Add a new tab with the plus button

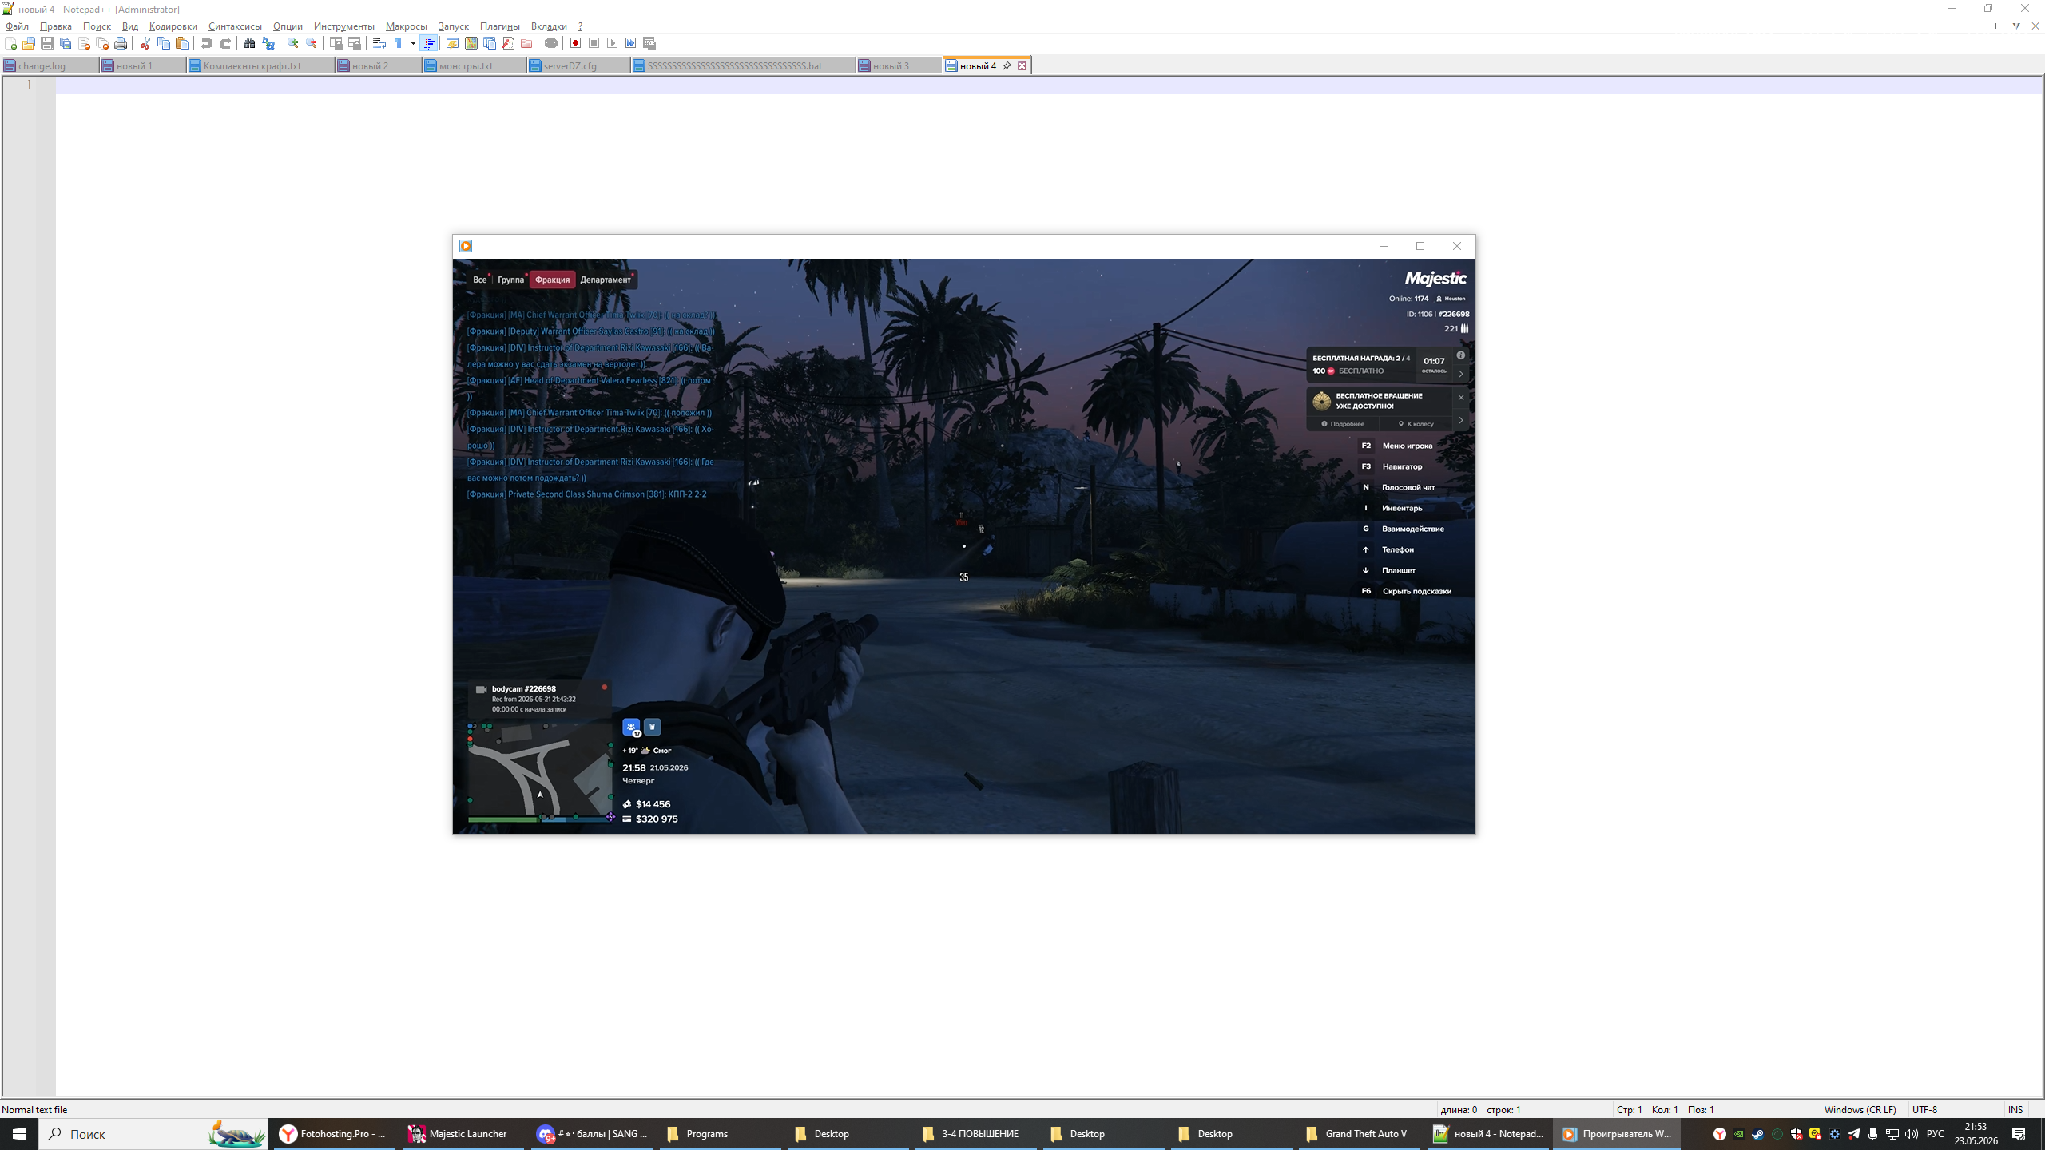pos(1995,26)
